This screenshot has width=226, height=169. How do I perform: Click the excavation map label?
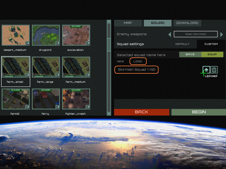(x=76, y=50)
